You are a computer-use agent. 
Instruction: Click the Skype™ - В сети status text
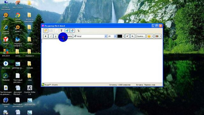51,85
